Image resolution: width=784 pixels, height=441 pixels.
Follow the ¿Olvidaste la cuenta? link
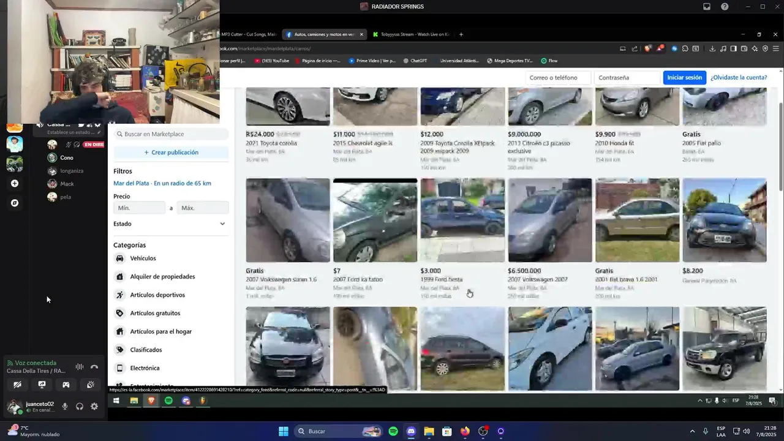point(739,78)
